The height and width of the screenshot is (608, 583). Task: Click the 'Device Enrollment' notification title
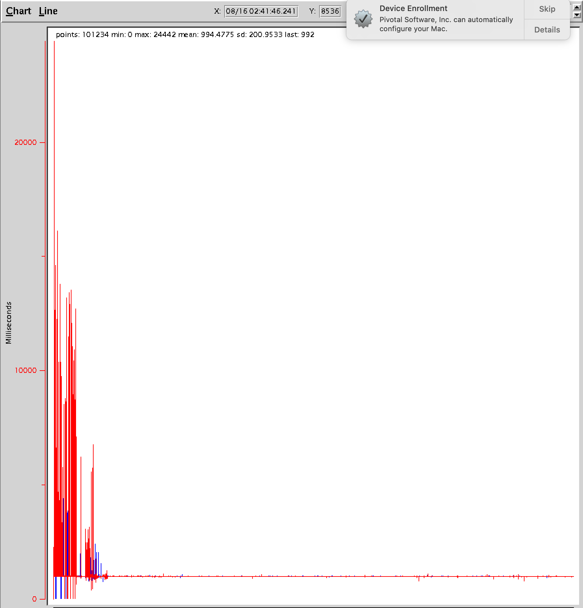point(413,8)
